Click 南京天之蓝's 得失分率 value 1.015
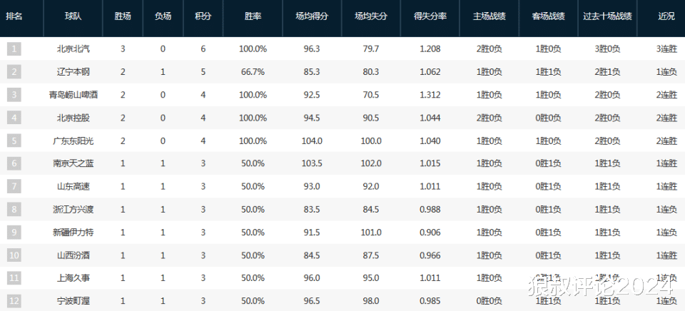 430,164
